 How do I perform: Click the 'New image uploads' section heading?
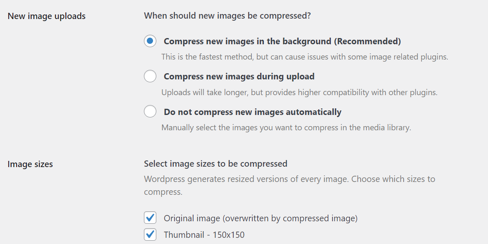pyautogui.click(x=47, y=16)
